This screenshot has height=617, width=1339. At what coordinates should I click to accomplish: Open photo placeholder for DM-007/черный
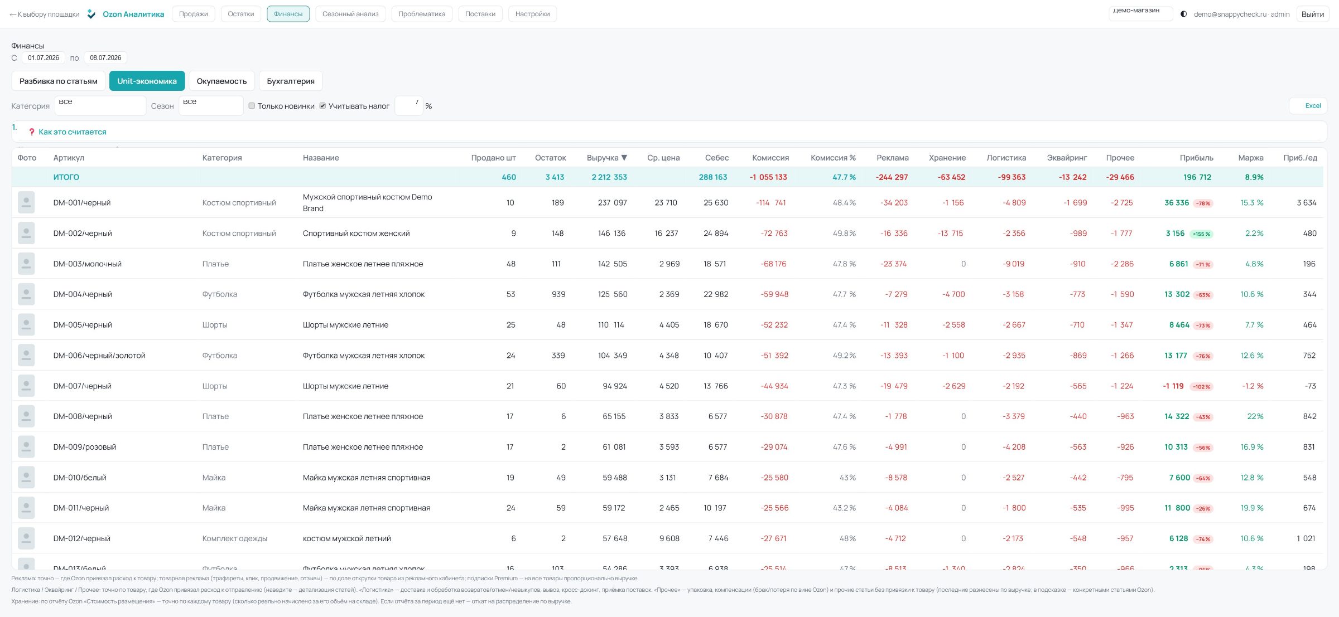tap(26, 386)
